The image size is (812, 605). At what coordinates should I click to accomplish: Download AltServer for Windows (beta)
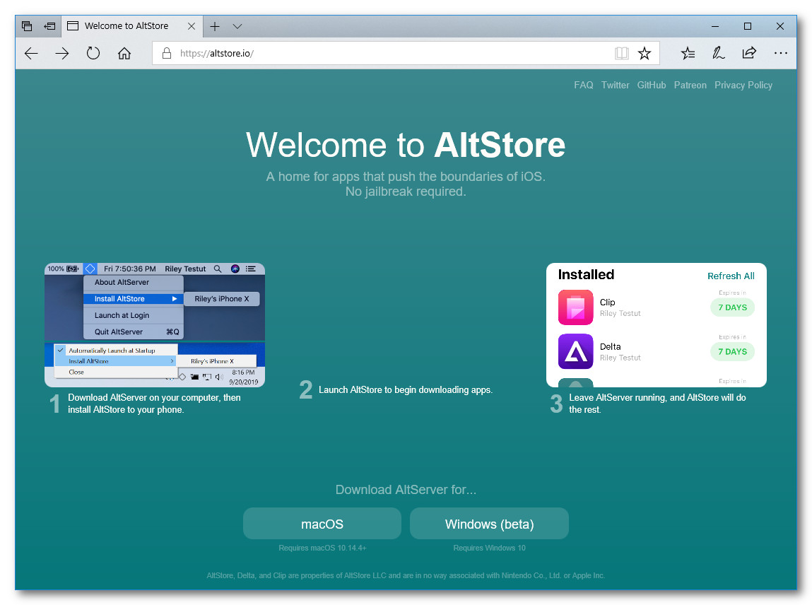(x=489, y=524)
